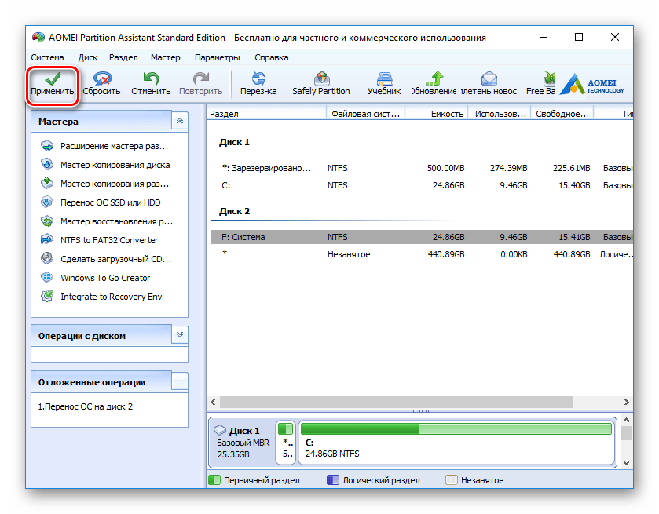Click the Повторить (Redo) arrow icon
659x514 pixels.
click(x=201, y=78)
